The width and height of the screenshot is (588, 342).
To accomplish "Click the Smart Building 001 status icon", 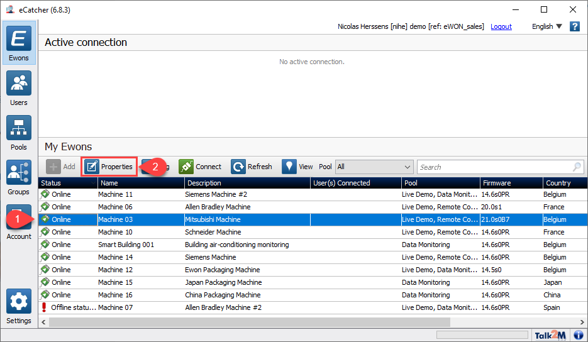I will pyautogui.click(x=45, y=244).
